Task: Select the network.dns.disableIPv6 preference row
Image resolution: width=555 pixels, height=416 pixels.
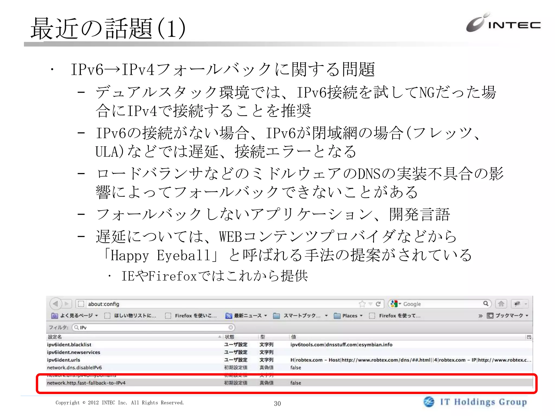Action: coord(289,368)
